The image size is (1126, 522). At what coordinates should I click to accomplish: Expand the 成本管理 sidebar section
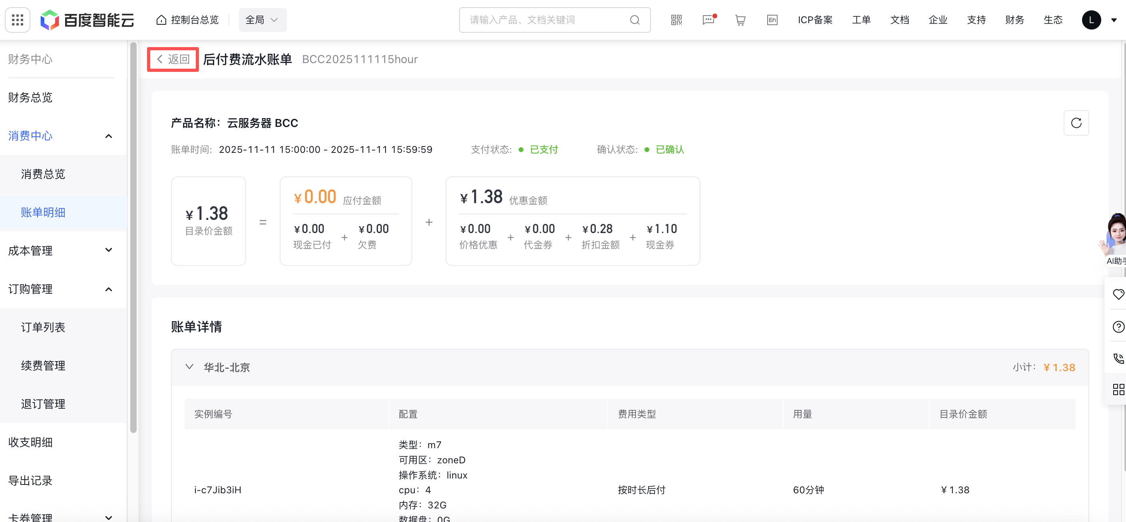(109, 251)
